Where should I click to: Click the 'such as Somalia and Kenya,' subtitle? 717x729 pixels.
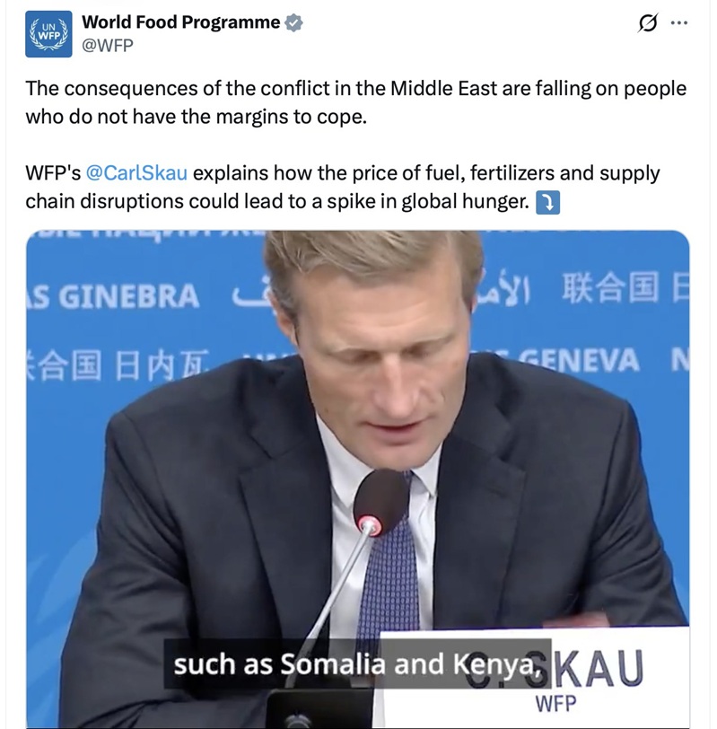pyautogui.click(x=358, y=663)
